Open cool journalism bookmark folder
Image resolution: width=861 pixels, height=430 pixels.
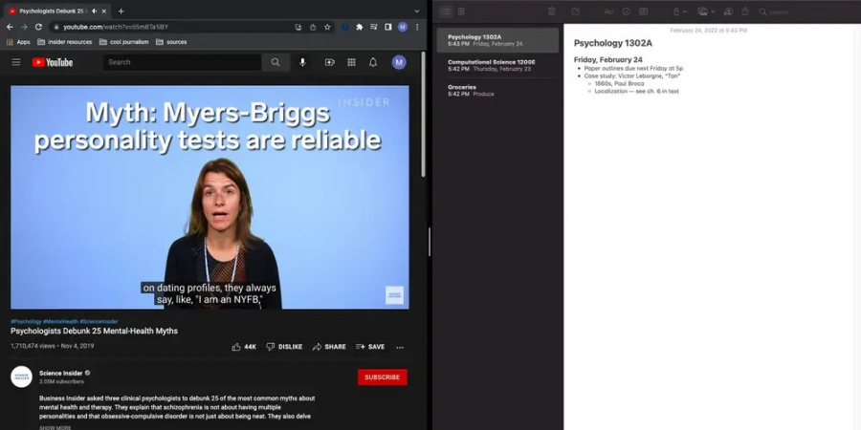pyautogui.click(x=124, y=42)
